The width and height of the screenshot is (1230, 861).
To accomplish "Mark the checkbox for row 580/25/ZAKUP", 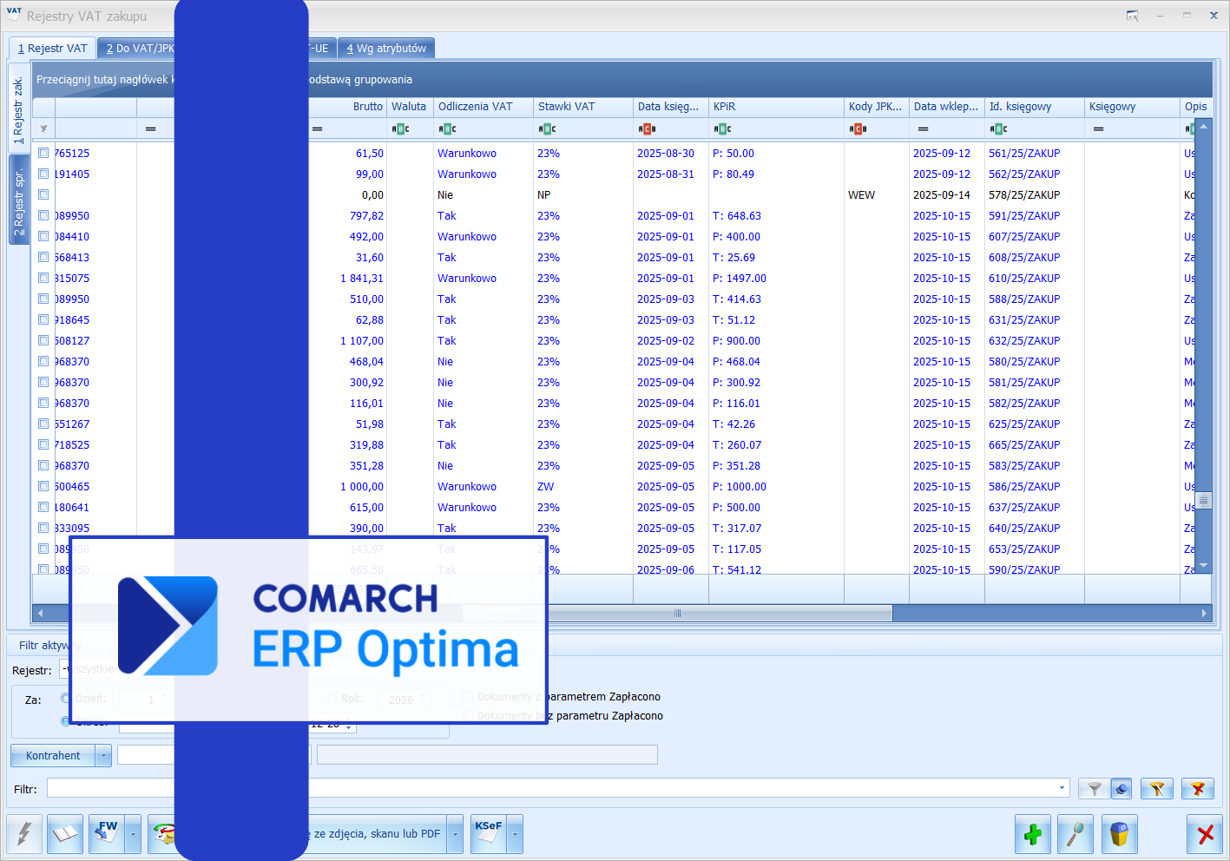I will tap(43, 361).
